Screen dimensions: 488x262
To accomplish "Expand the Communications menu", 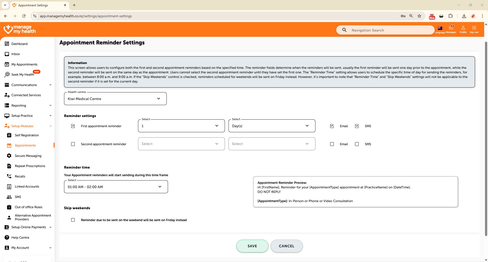I will 28,85.
